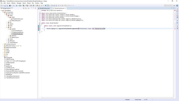Open the Navigate menu

coord(19,3)
